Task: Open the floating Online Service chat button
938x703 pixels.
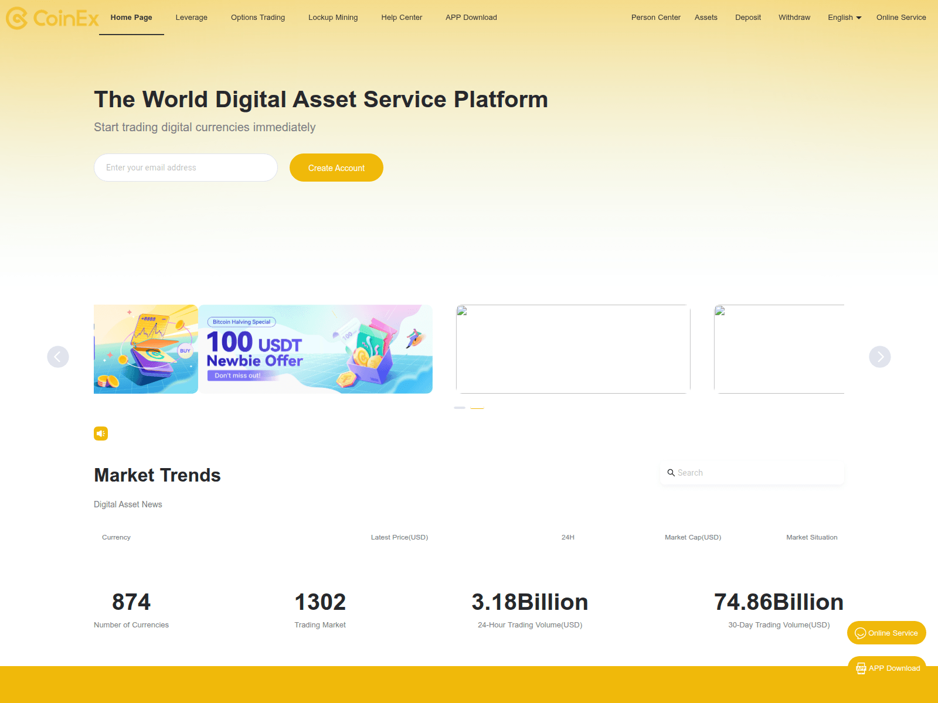Action: click(886, 633)
